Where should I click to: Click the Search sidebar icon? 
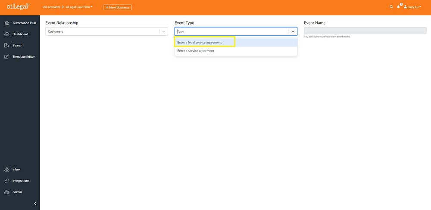[x=7, y=46]
